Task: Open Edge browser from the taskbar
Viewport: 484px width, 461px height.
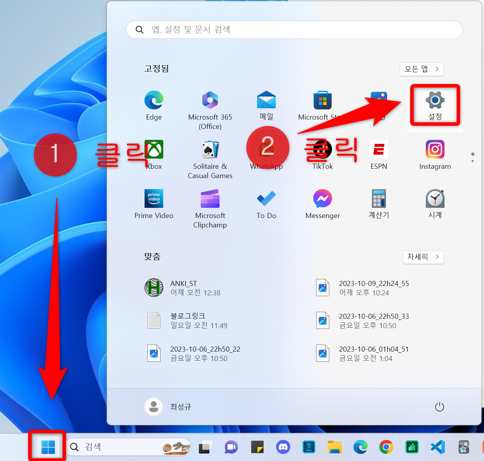Action: pyautogui.click(x=361, y=447)
